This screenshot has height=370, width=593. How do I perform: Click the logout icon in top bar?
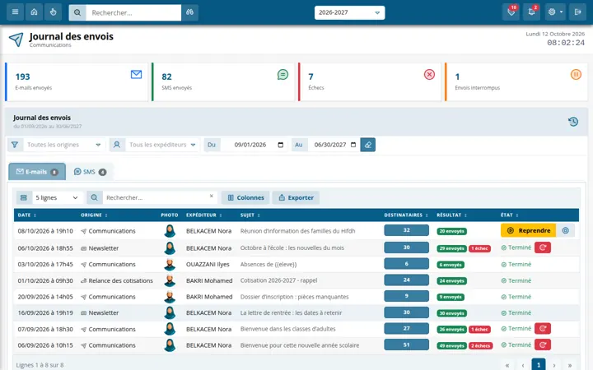pos(577,12)
